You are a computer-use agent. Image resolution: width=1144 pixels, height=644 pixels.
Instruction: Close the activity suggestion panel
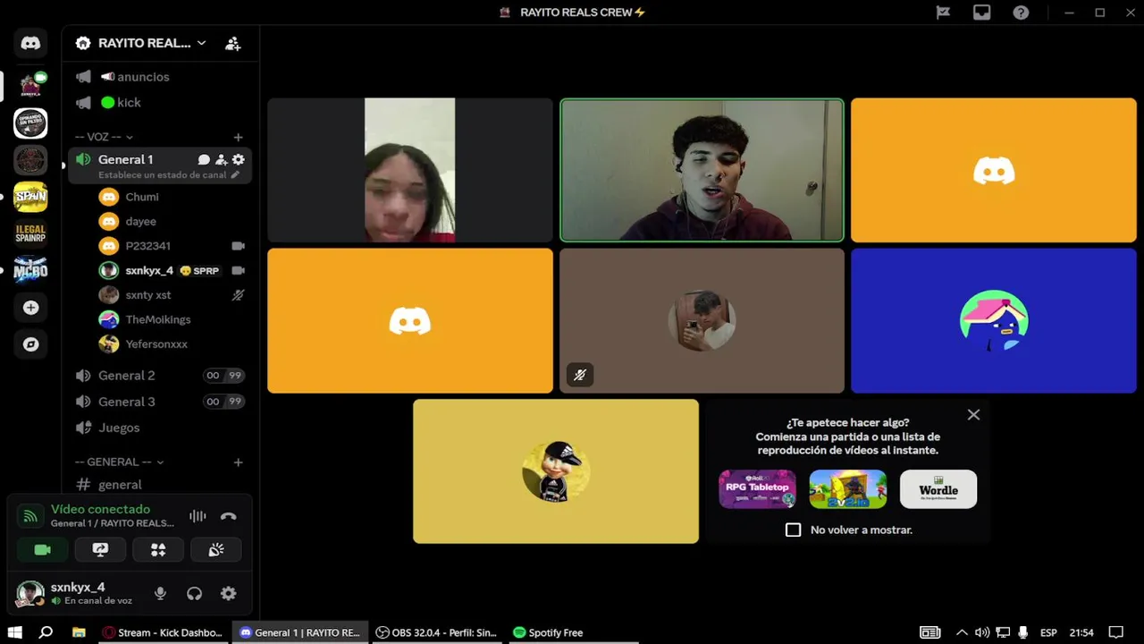(x=973, y=415)
